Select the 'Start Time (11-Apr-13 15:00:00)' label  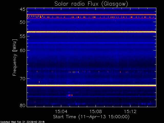91,117
